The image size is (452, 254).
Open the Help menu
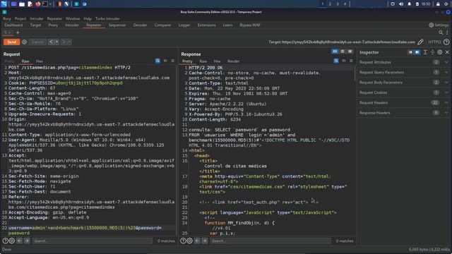[x=88, y=19]
